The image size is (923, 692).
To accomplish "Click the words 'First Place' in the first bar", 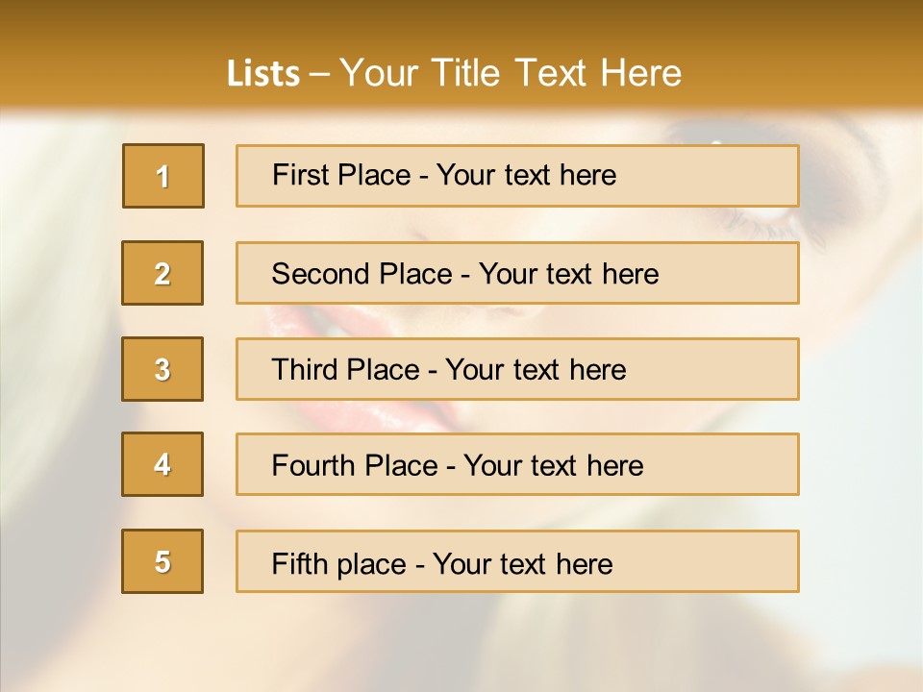I will [341, 175].
